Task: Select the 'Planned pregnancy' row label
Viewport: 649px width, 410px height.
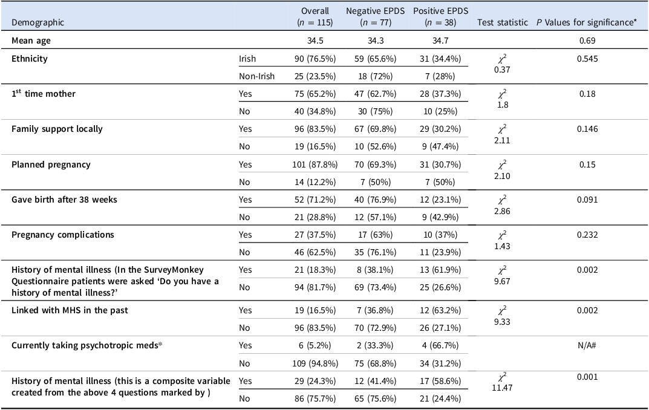Action: click(x=50, y=164)
